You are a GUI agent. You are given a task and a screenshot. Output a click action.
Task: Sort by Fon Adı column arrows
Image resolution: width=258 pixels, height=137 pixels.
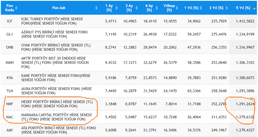click(x=97, y=8)
